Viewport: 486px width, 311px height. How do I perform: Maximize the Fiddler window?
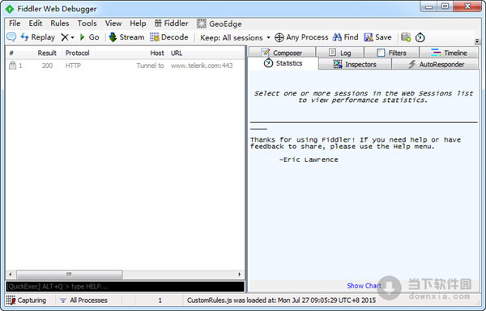point(445,6)
